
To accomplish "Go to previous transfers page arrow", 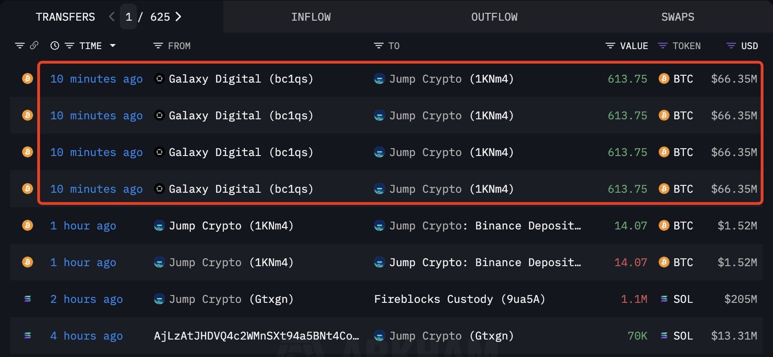I will [x=112, y=17].
